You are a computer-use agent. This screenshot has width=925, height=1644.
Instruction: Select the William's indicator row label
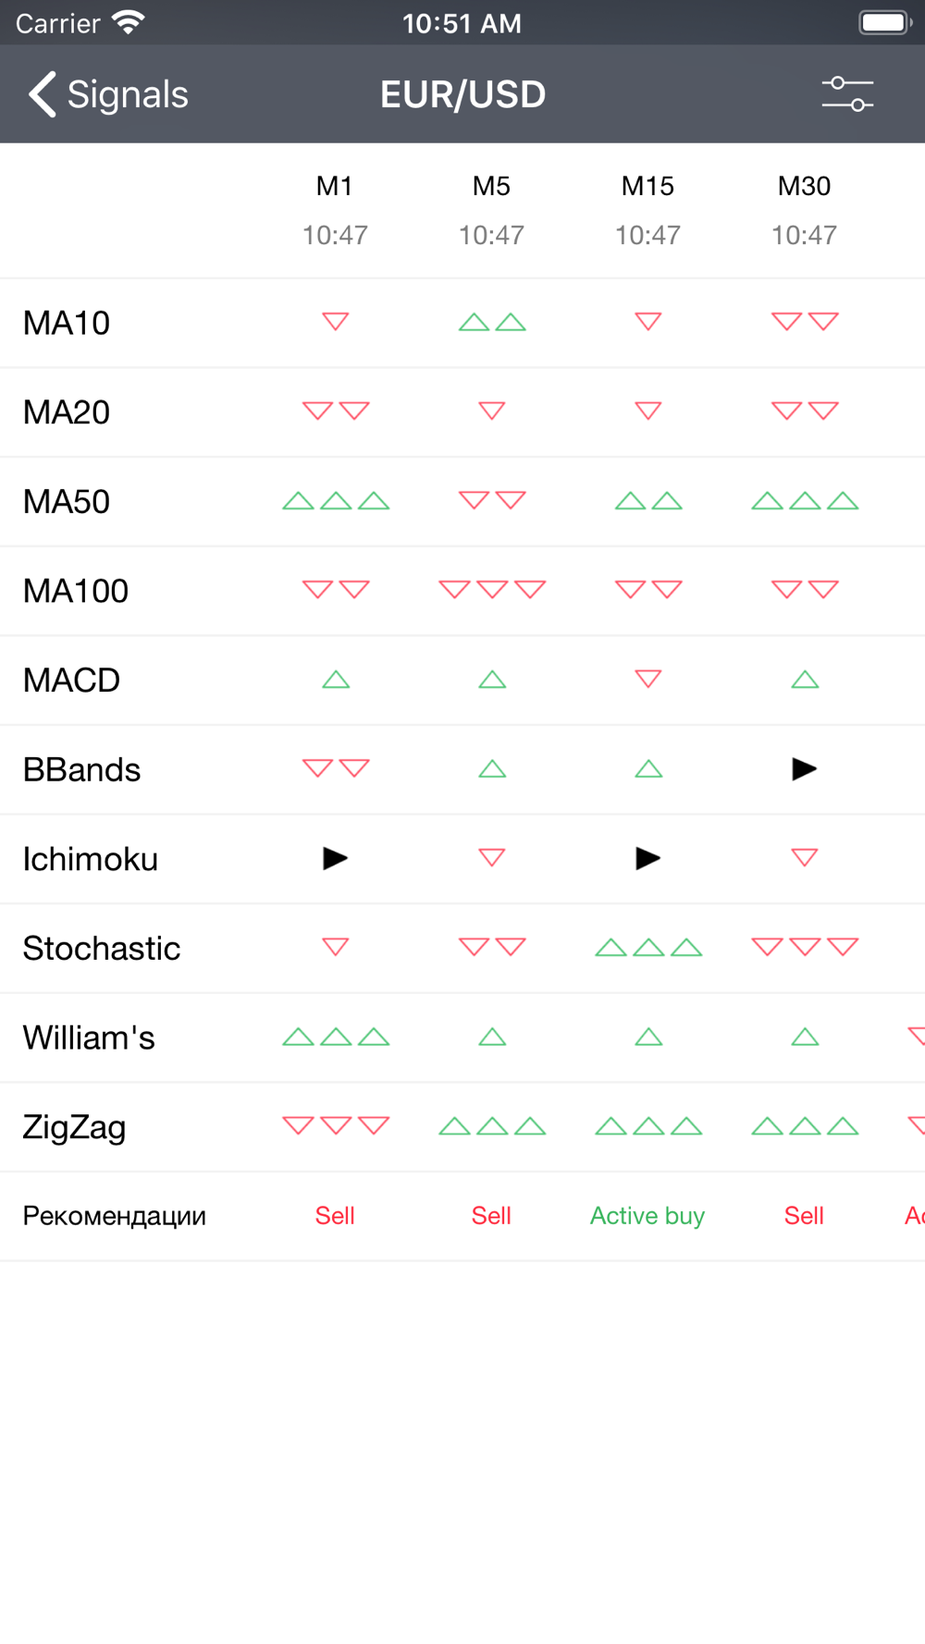pyautogui.click(x=89, y=1037)
